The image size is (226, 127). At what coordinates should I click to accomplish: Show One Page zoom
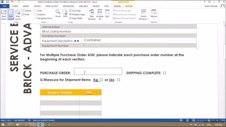tap(75, 11)
